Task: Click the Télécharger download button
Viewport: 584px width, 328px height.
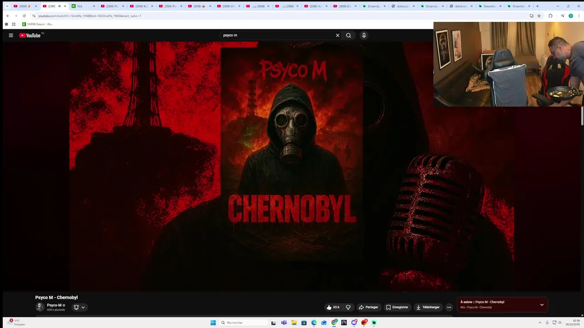Action: click(428, 307)
